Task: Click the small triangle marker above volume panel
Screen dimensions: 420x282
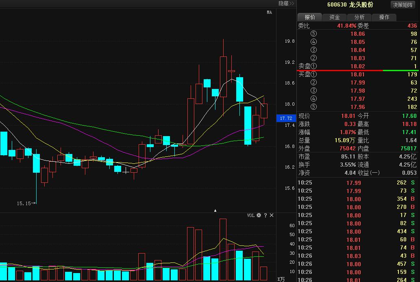Action: click(215, 210)
